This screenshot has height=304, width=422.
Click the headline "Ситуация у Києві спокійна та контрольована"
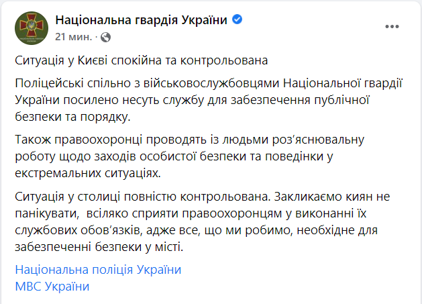click(x=142, y=60)
